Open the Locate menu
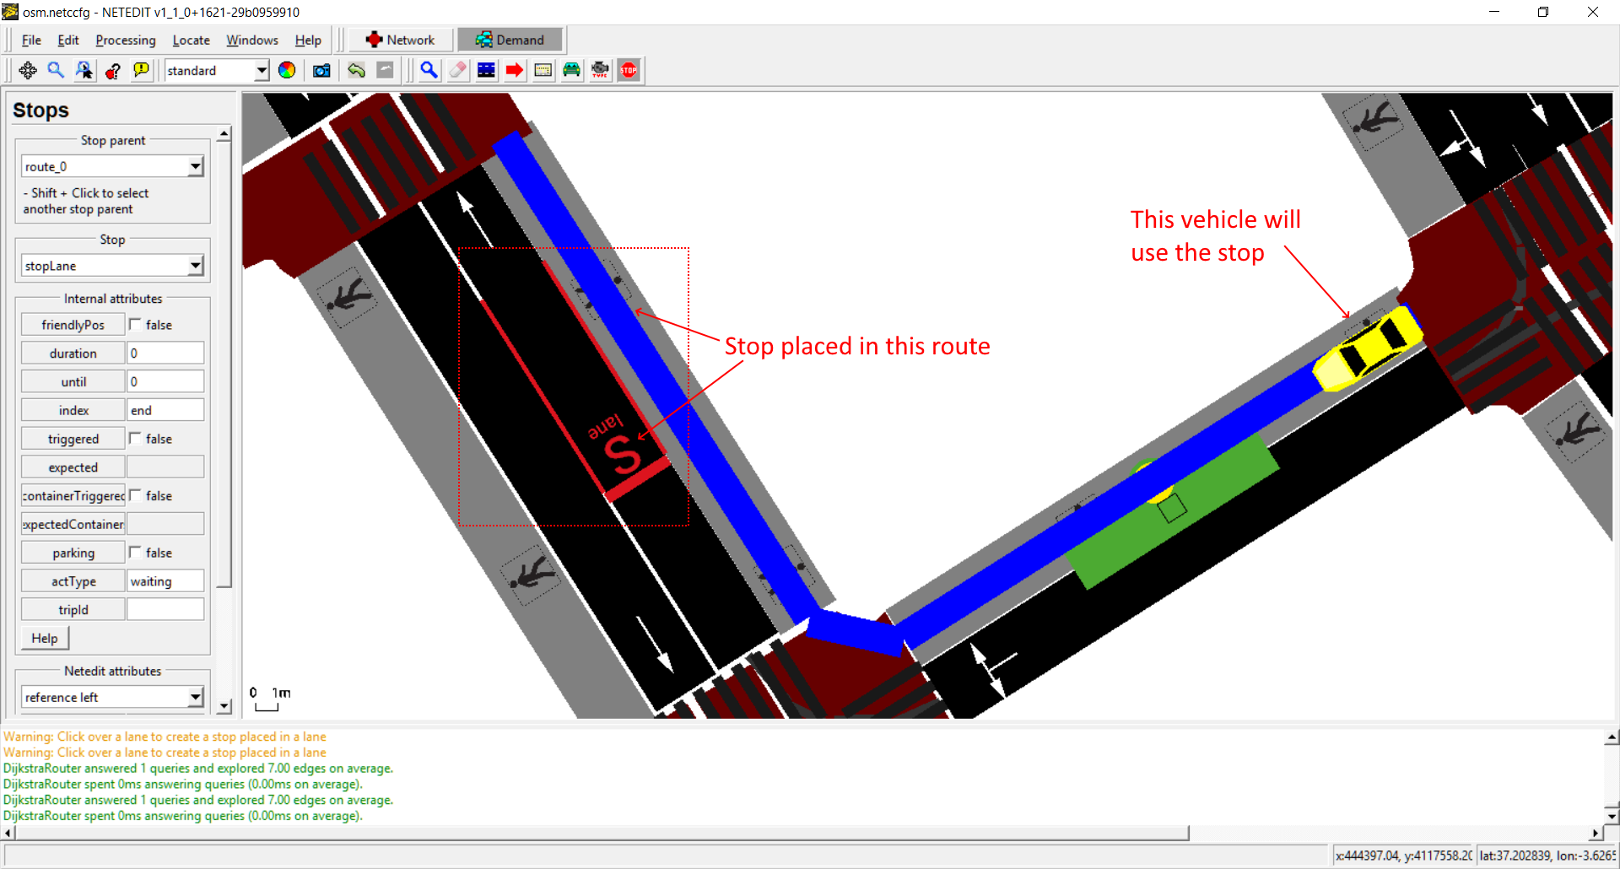The width and height of the screenshot is (1620, 869). click(191, 40)
